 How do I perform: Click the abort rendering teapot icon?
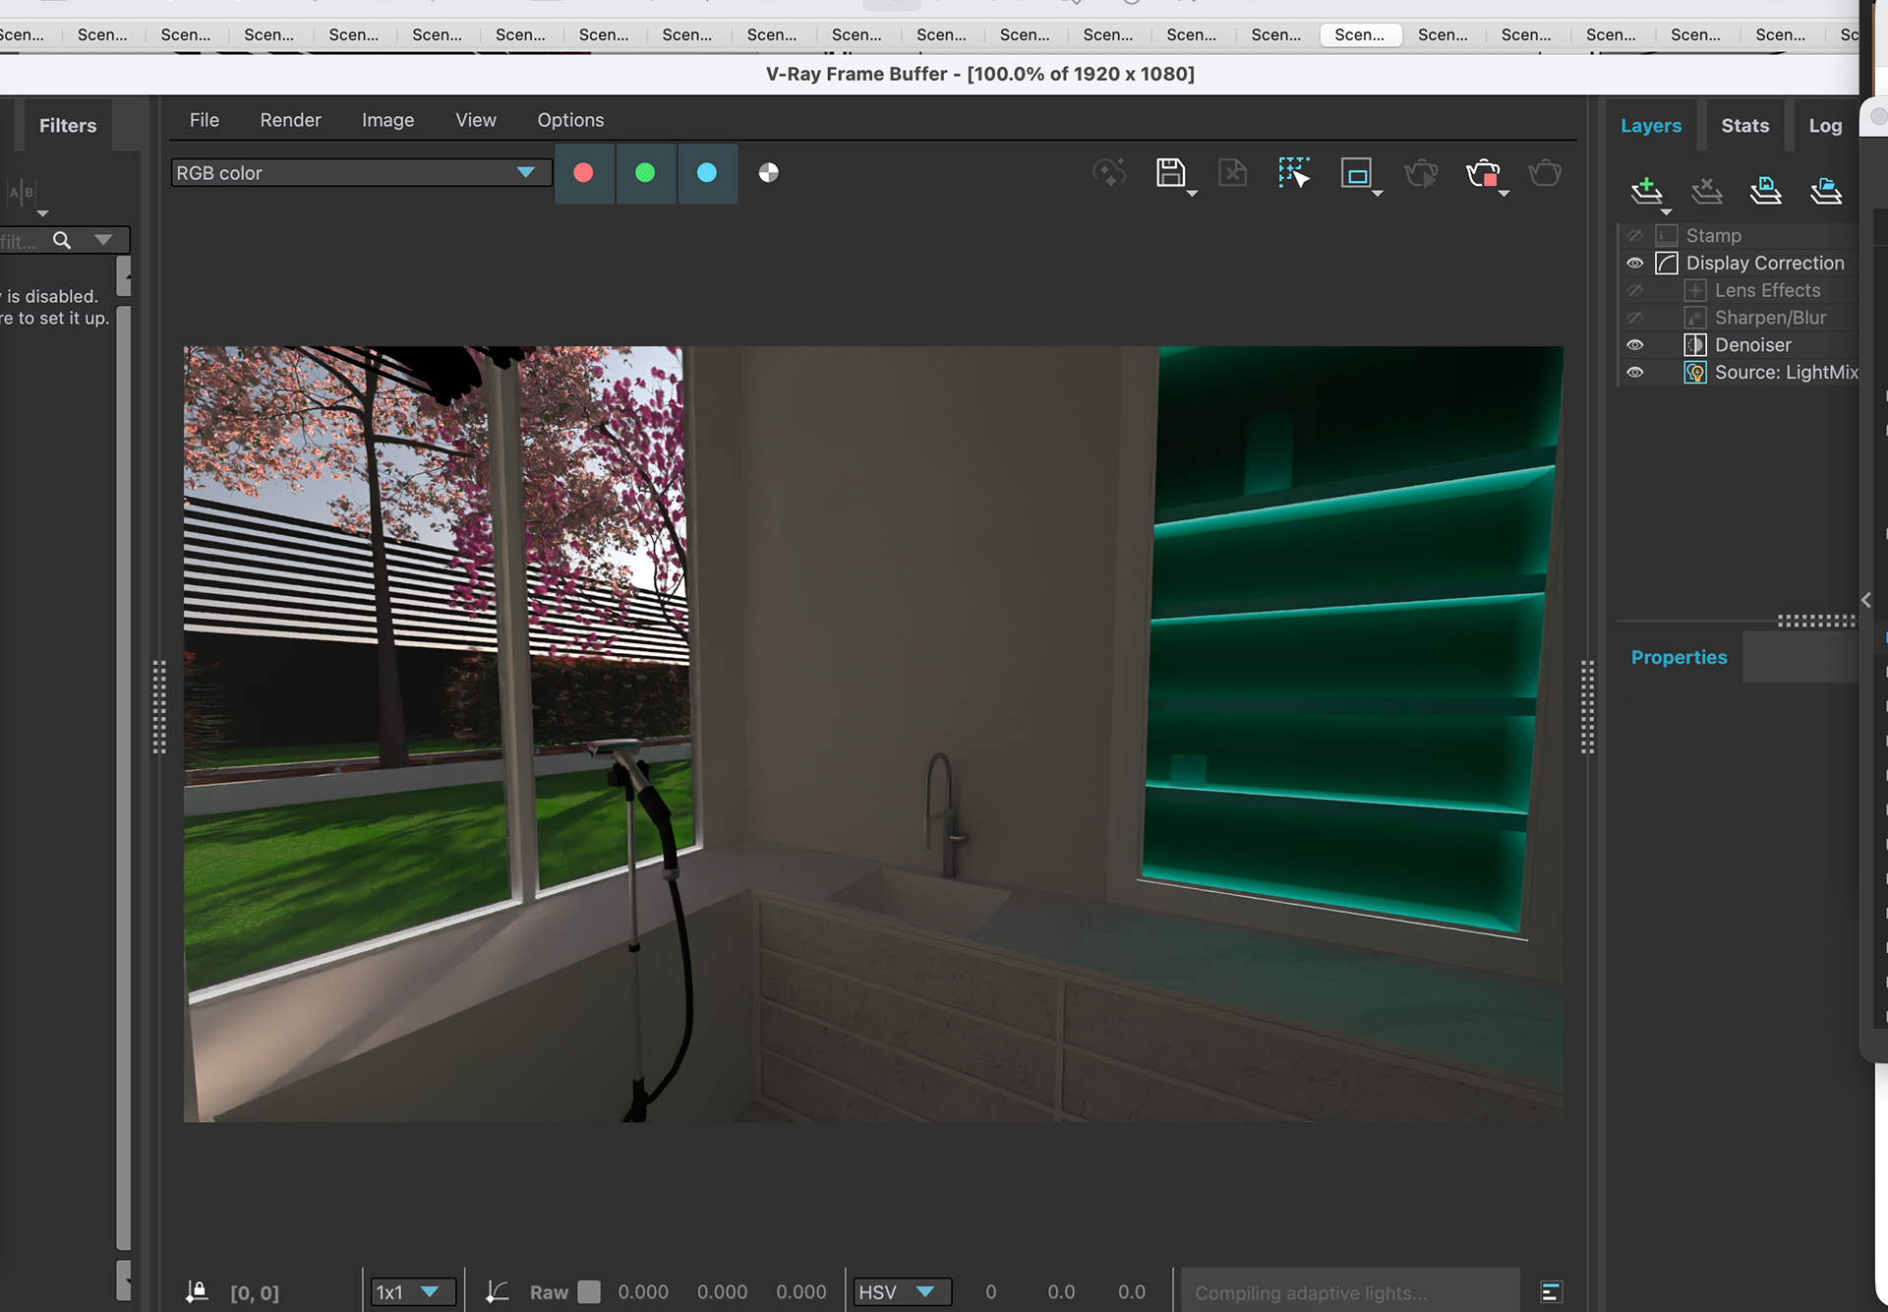tap(1483, 174)
